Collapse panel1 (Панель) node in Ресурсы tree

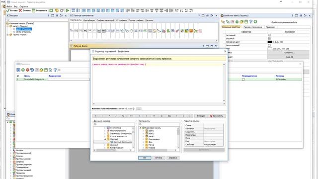tap(8, 26)
